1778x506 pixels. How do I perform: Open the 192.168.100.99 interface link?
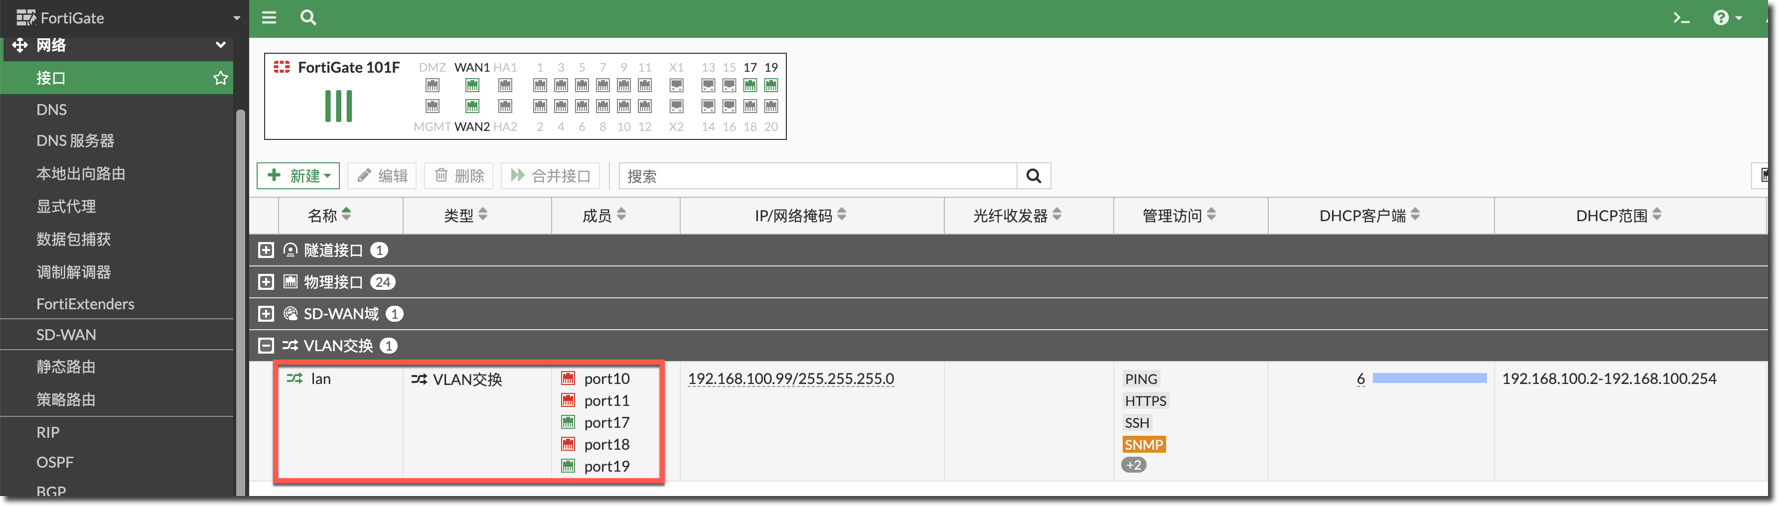point(791,379)
